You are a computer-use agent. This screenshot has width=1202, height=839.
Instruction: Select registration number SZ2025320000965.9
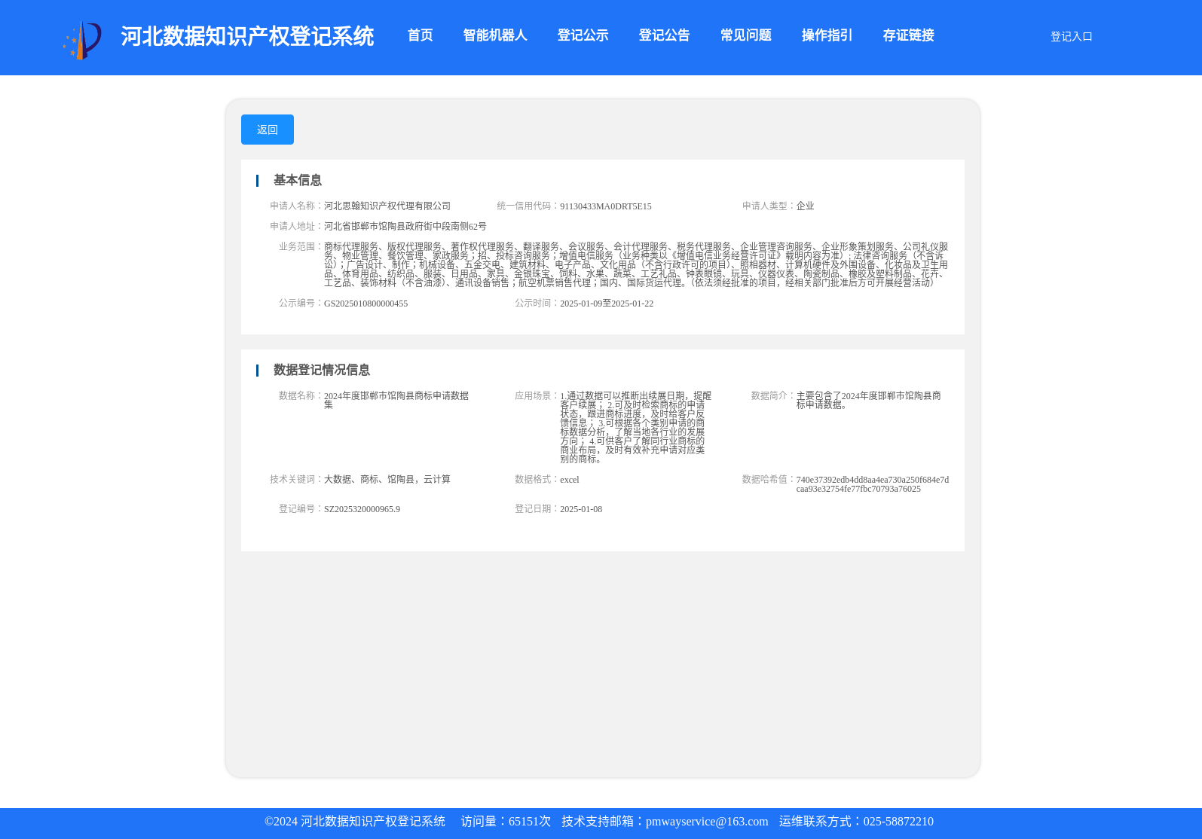point(362,509)
